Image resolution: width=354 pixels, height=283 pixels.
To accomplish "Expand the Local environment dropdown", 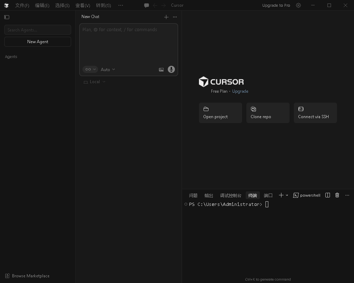I will tap(95, 82).
